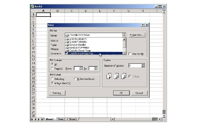
Task: Choose Entire workbook radio button
Action: point(76,79)
